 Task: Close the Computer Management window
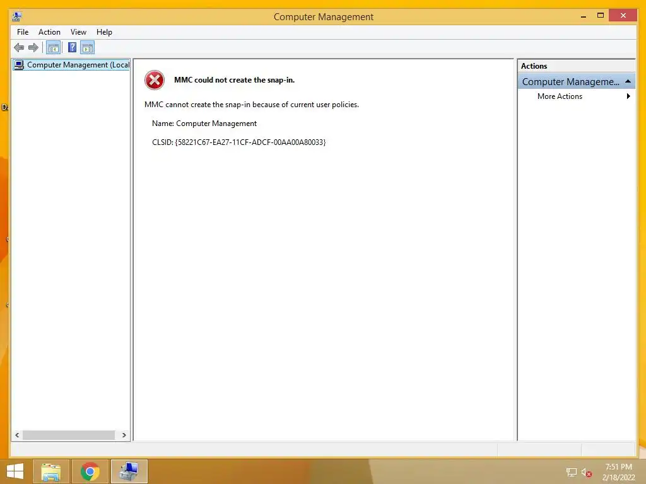coord(623,16)
